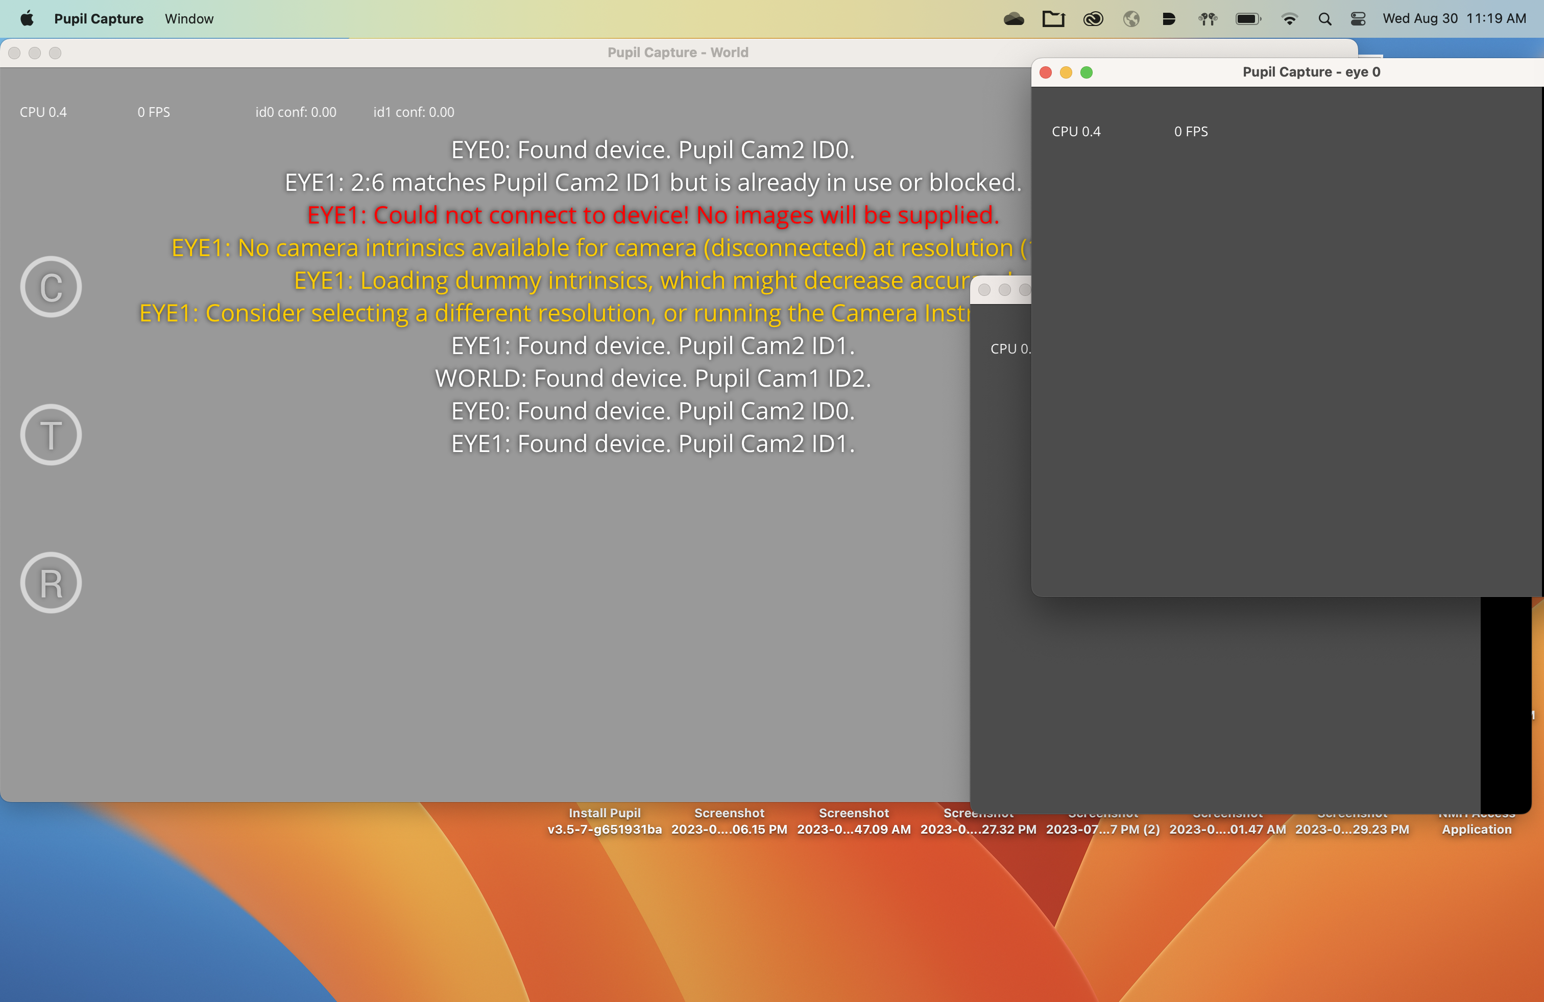Click the 'id0 conf: 0.00' readout

point(296,112)
